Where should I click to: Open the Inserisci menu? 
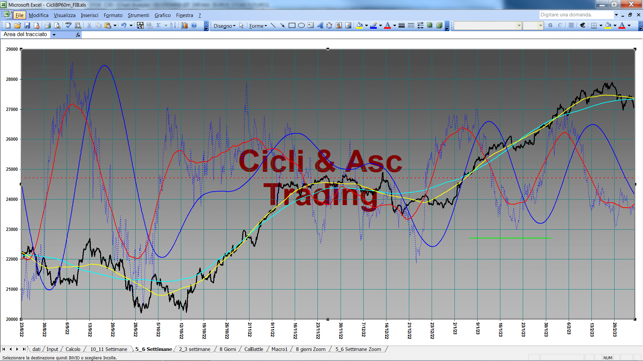[89, 15]
